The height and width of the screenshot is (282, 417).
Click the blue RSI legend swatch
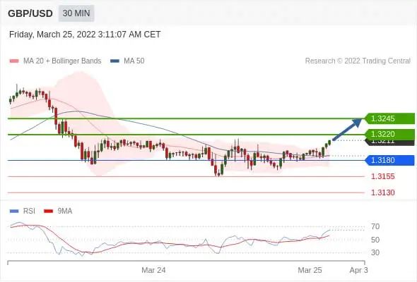pyautogui.click(x=14, y=211)
